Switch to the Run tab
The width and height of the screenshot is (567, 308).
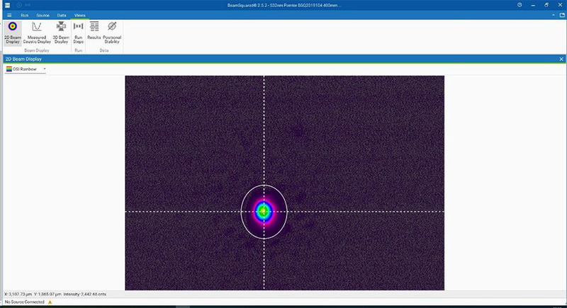click(x=23, y=14)
